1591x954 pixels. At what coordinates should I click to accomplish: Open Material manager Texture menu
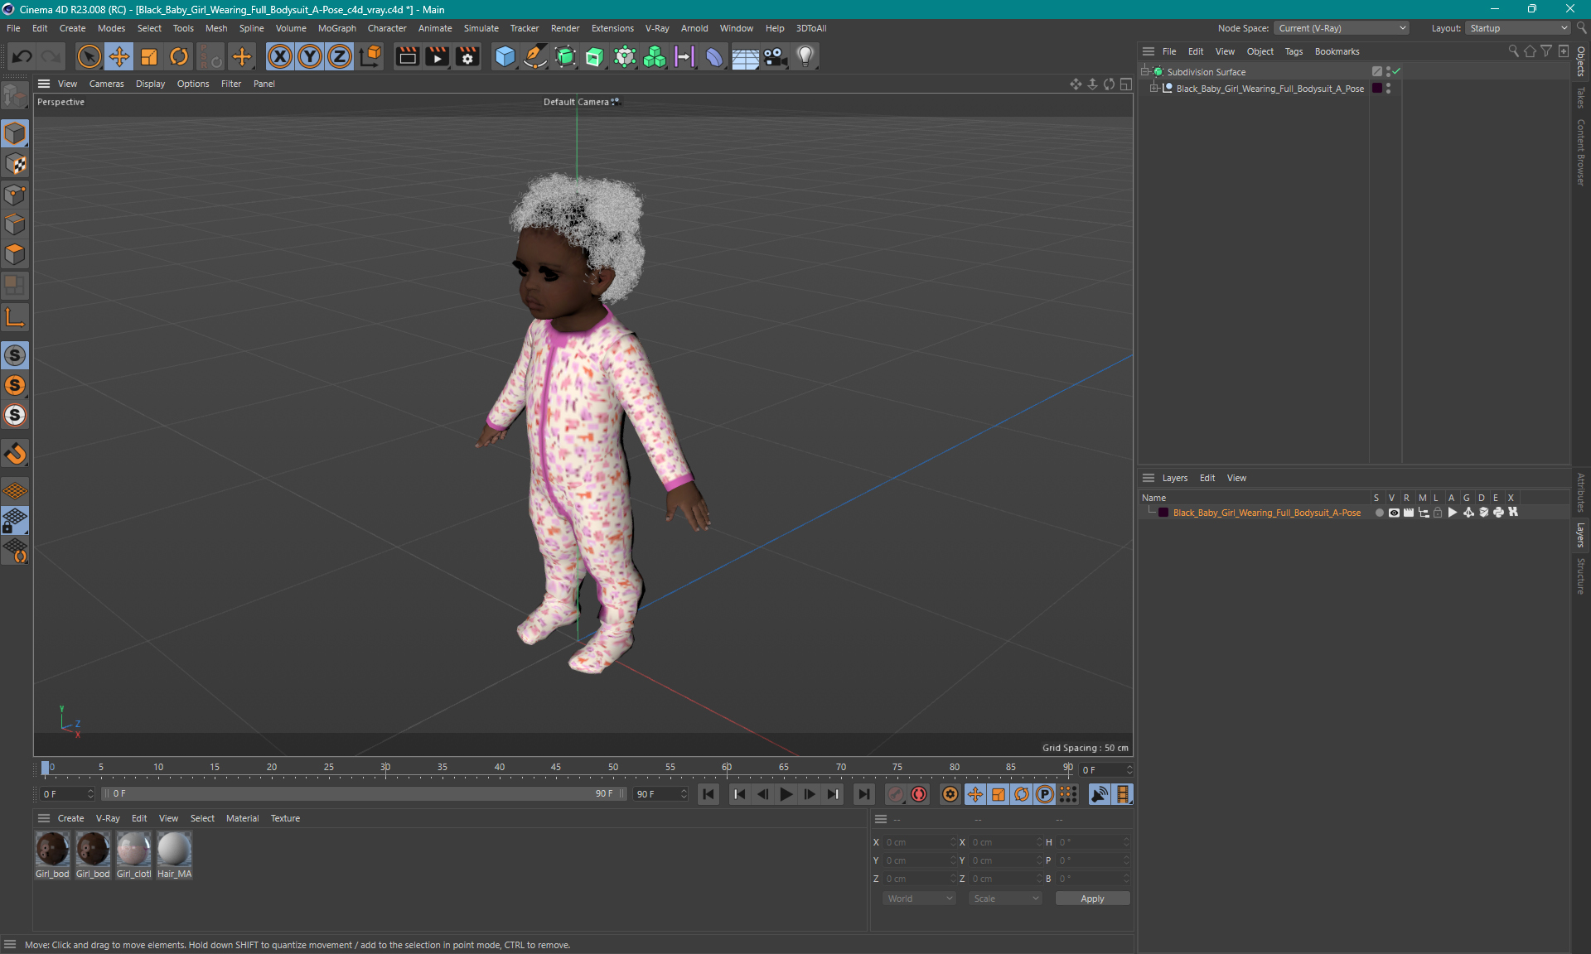285,818
